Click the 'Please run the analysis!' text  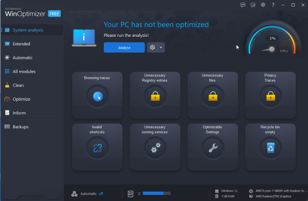(x=126, y=35)
